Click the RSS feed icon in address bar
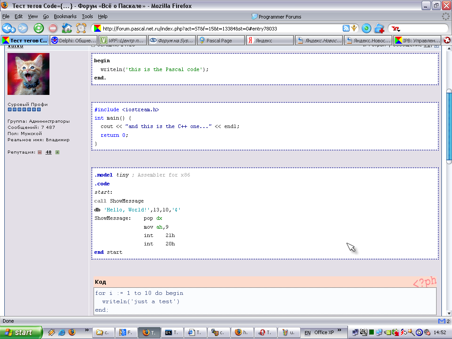Image resolution: width=452 pixels, height=339 pixels. click(346, 28)
